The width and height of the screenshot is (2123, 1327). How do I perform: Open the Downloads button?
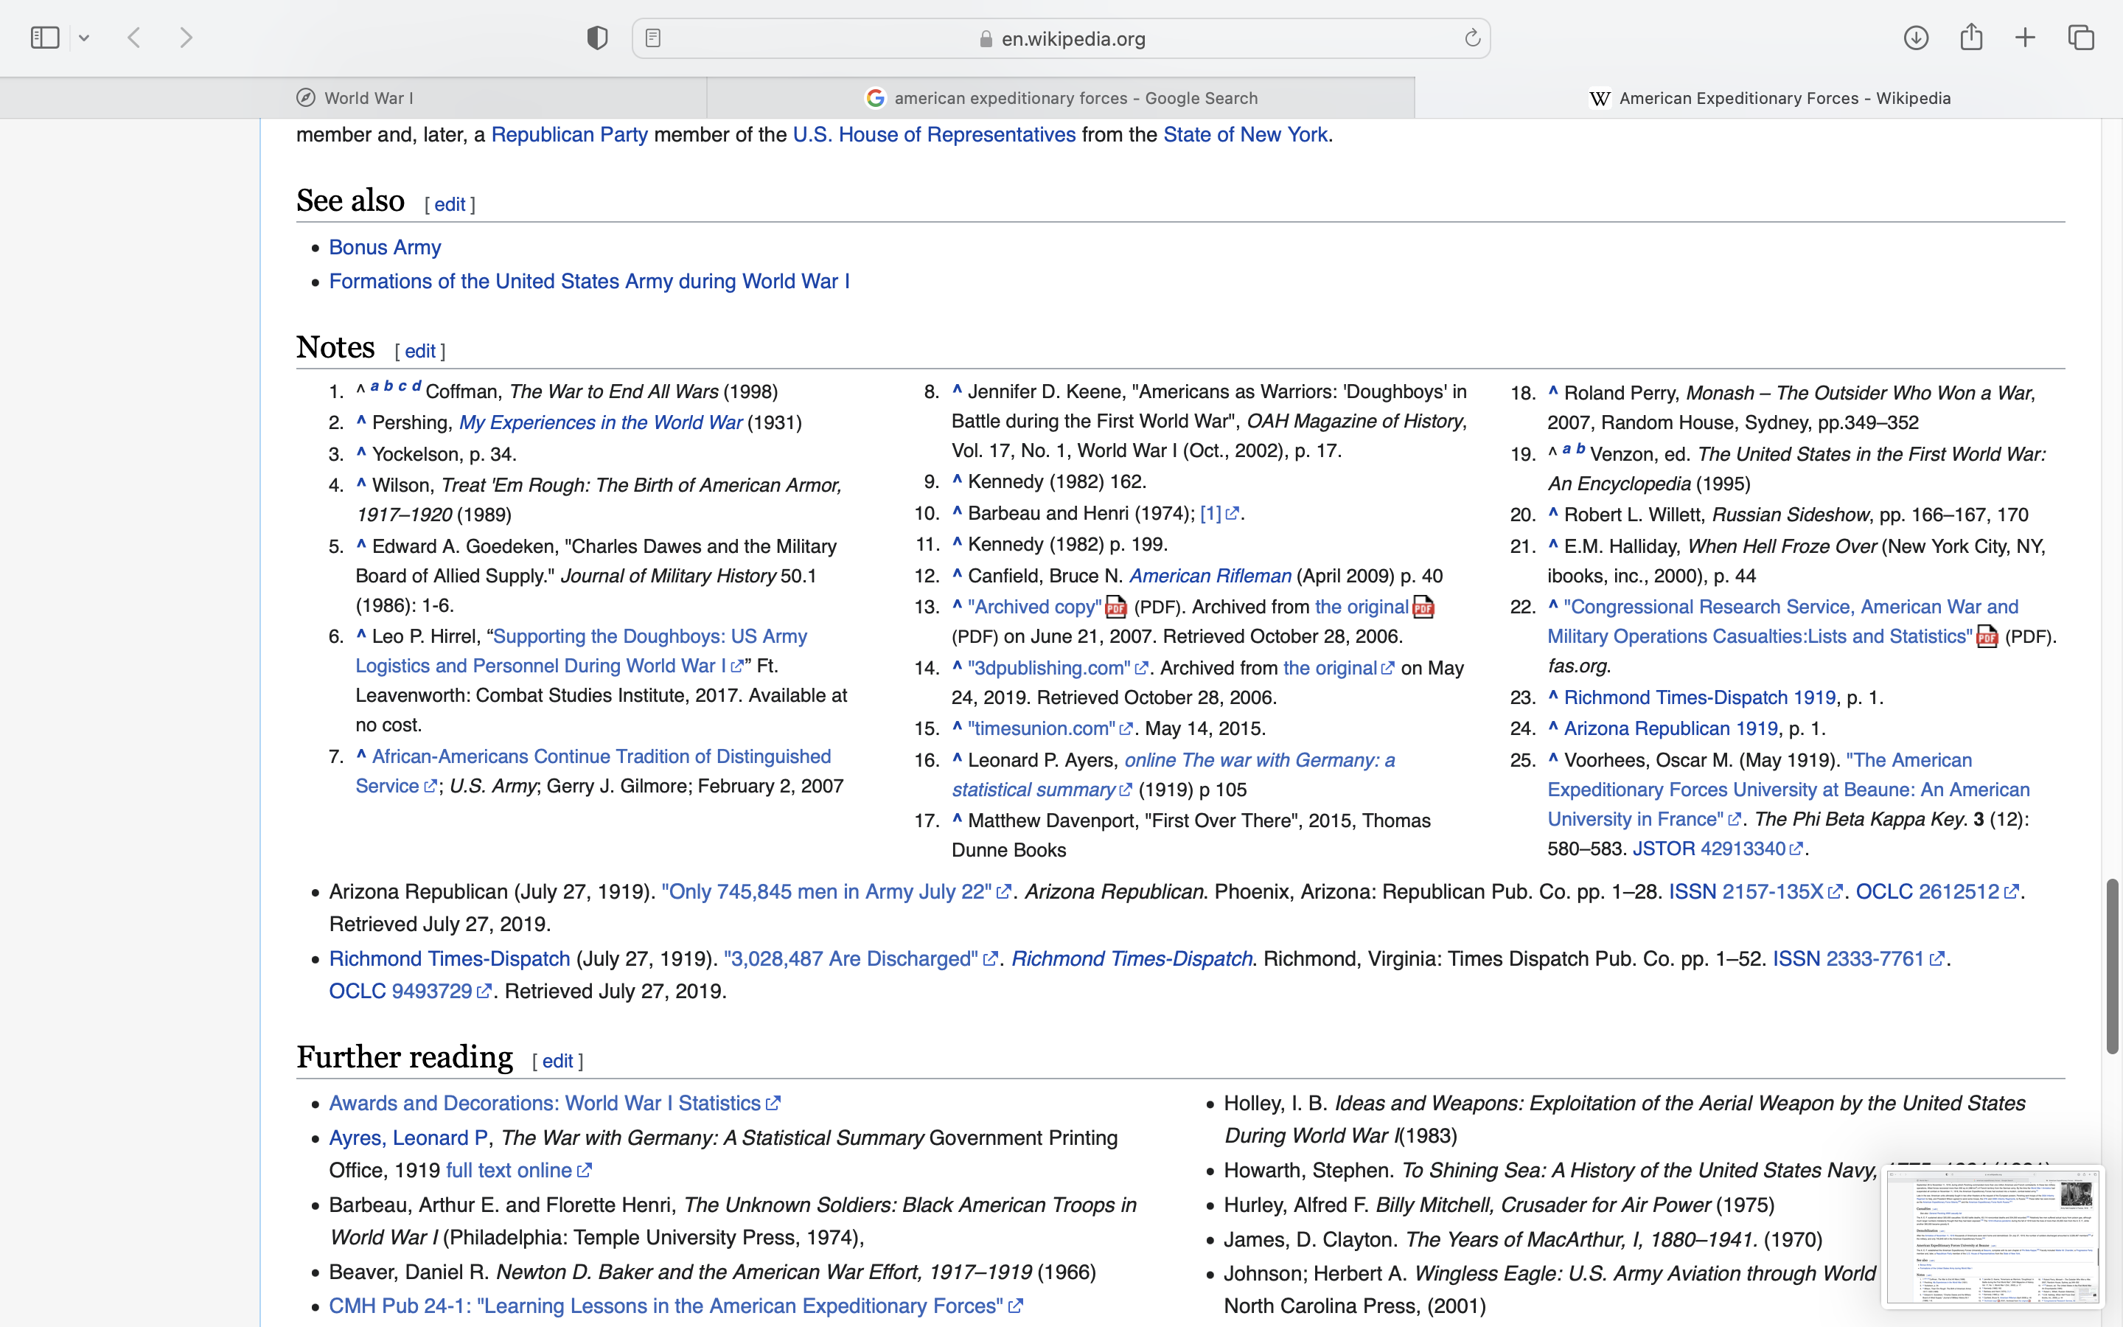click(x=1916, y=38)
